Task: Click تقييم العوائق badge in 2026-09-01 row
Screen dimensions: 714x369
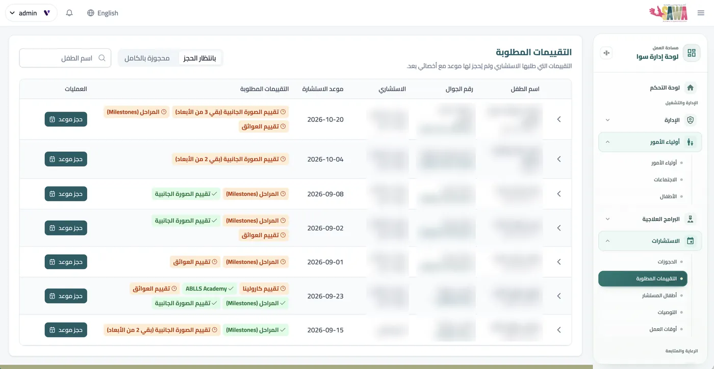Action: [x=195, y=262]
